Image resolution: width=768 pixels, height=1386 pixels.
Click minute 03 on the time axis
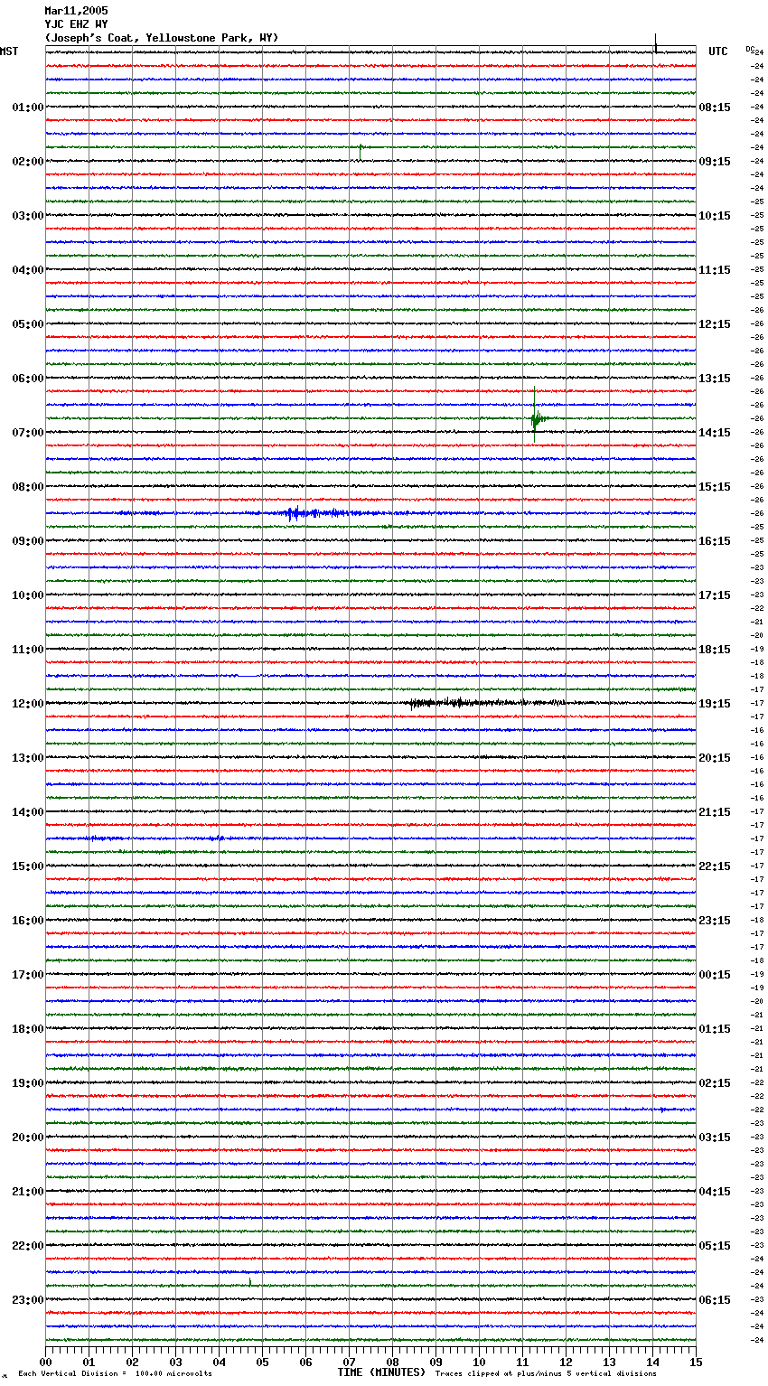click(x=175, y=1363)
